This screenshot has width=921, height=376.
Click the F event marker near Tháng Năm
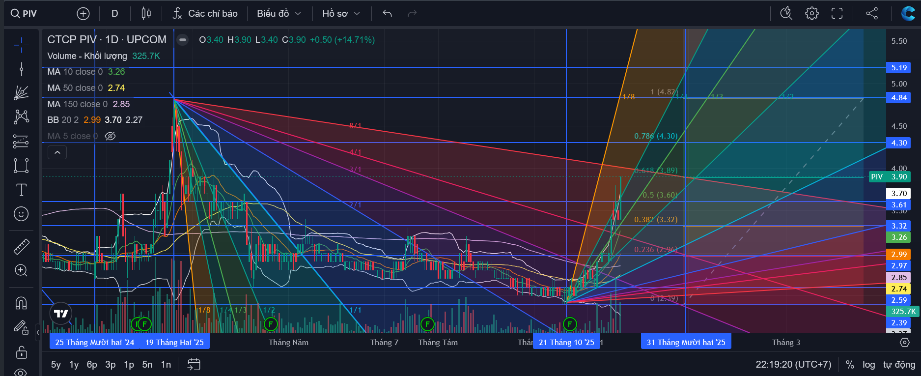[x=271, y=324]
